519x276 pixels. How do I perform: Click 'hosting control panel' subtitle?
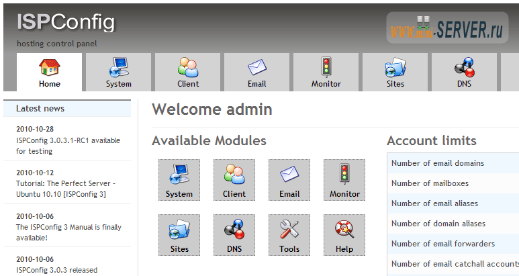click(x=56, y=44)
